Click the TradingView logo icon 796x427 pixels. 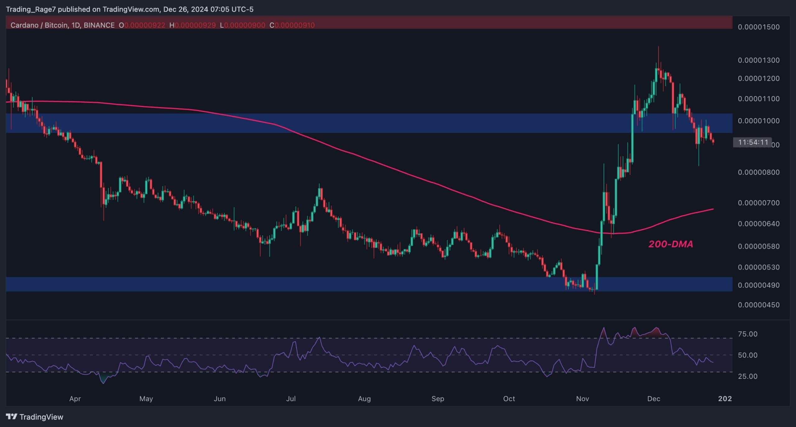click(x=12, y=416)
